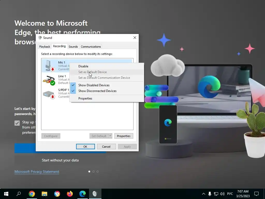
Task: Choose Disable from the context menu
Action: [106, 66]
